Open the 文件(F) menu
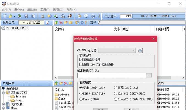 (x=6, y=10)
